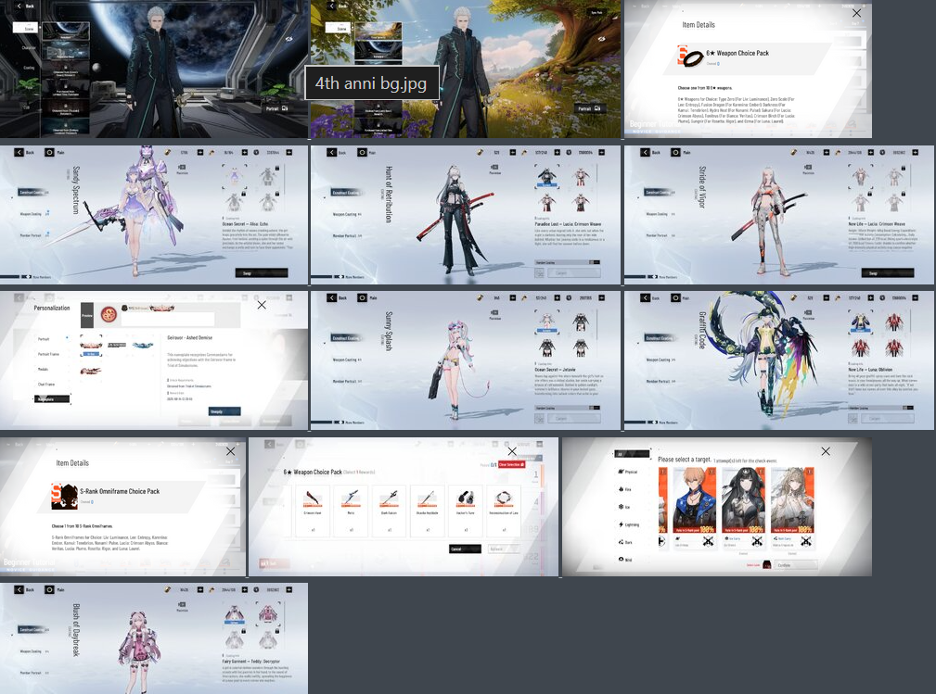Click the Back arrow in the Sandy Spectrum screenshot

(x=19, y=153)
